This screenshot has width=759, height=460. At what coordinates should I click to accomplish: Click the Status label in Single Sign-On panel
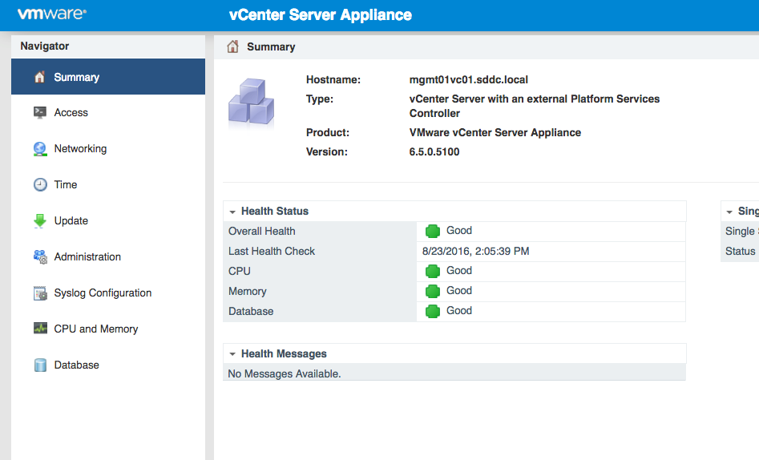(x=740, y=252)
